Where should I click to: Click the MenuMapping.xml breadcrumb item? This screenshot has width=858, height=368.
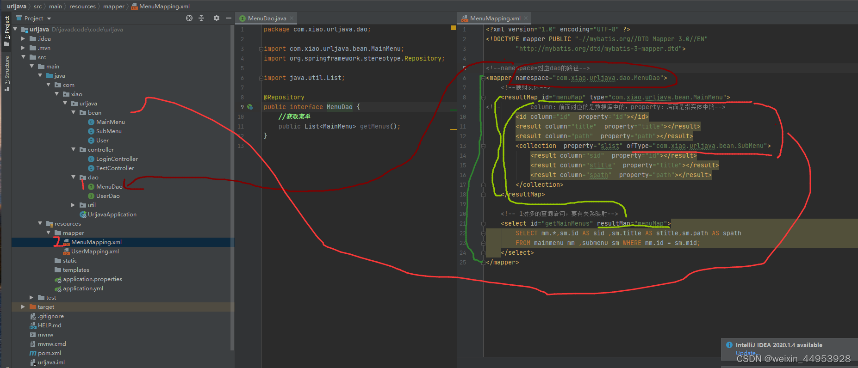[x=161, y=6]
